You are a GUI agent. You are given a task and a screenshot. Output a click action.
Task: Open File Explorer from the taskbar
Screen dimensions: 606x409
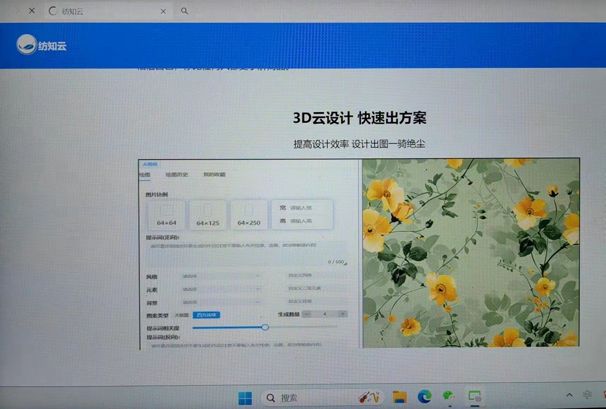click(x=399, y=397)
